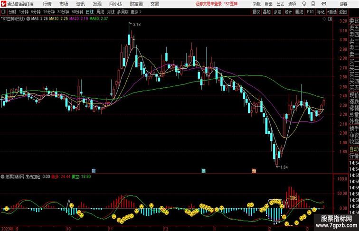This screenshot has width=359, height=231.
Task: Click the 出击加仓: 0.00 indicator value
Action: 38,176
